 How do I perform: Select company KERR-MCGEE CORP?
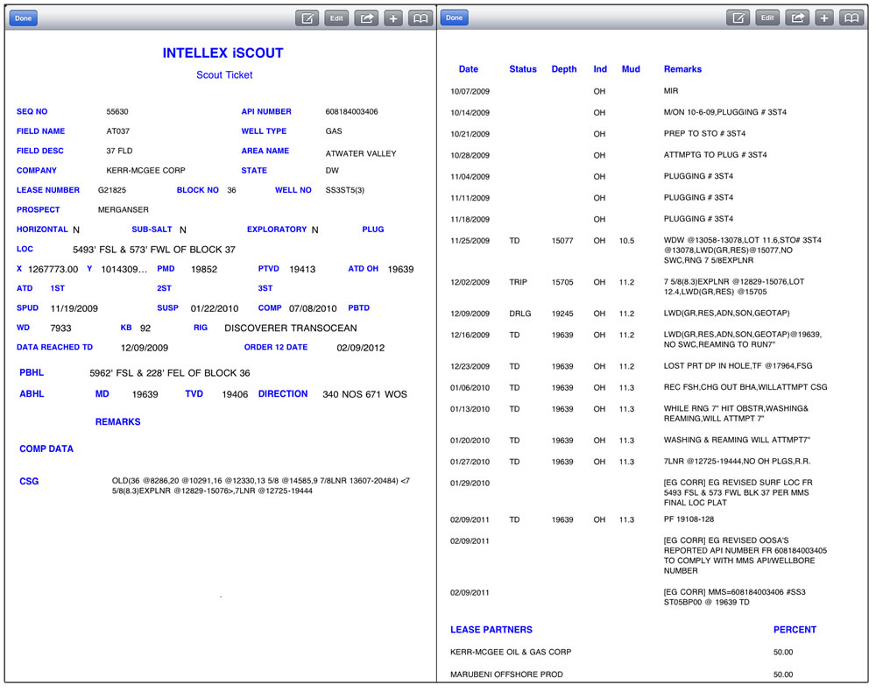(145, 170)
